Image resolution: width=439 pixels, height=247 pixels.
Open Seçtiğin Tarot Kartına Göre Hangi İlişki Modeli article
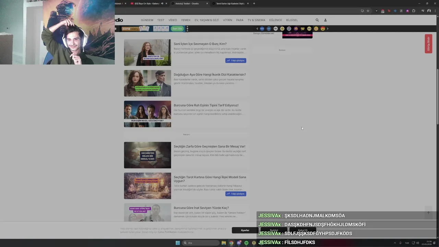pos(210,179)
